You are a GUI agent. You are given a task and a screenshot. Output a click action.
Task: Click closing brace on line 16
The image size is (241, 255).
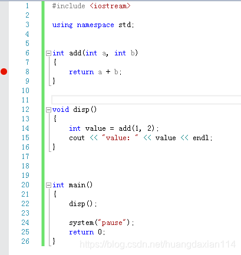click(x=54, y=147)
